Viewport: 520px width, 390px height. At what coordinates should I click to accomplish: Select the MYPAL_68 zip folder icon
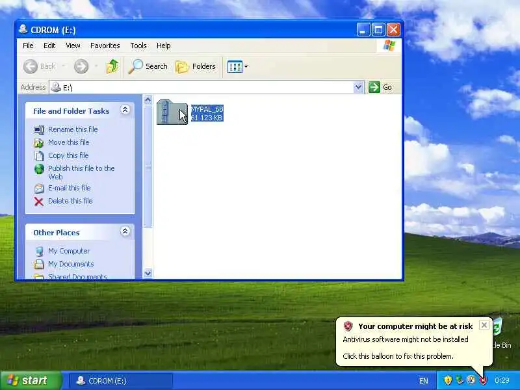[172, 112]
